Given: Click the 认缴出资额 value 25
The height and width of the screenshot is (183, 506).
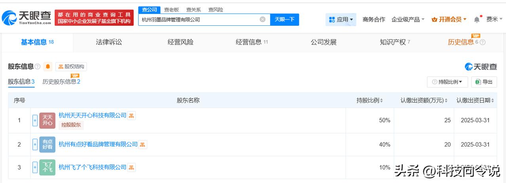Looking at the screenshot, I should [x=447, y=120].
